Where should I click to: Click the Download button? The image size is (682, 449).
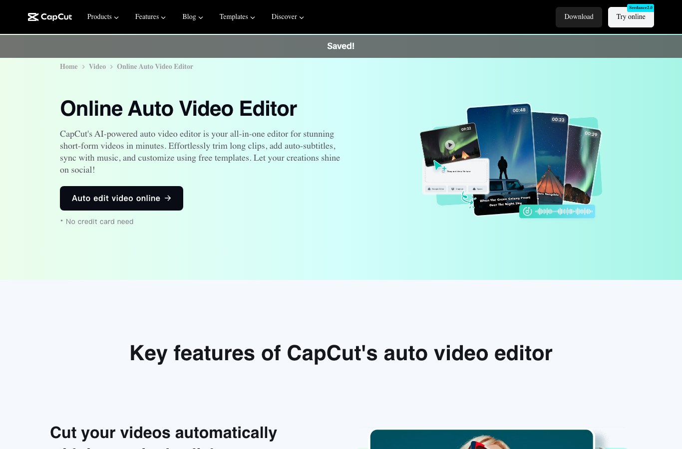coord(579,17)
